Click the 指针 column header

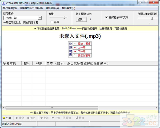27,63
